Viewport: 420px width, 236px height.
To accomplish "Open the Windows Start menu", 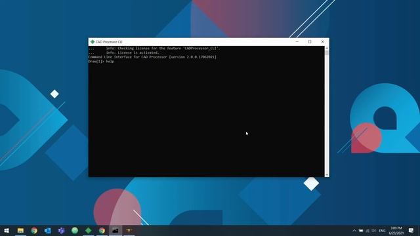I will 7,230.
